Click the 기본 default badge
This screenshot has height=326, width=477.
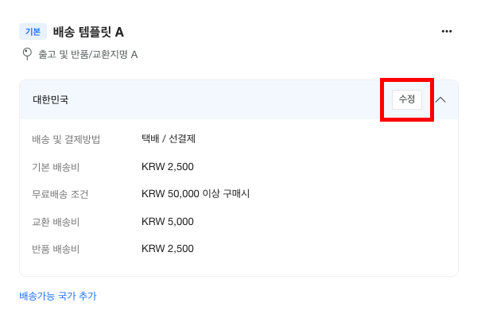(33, 32)
